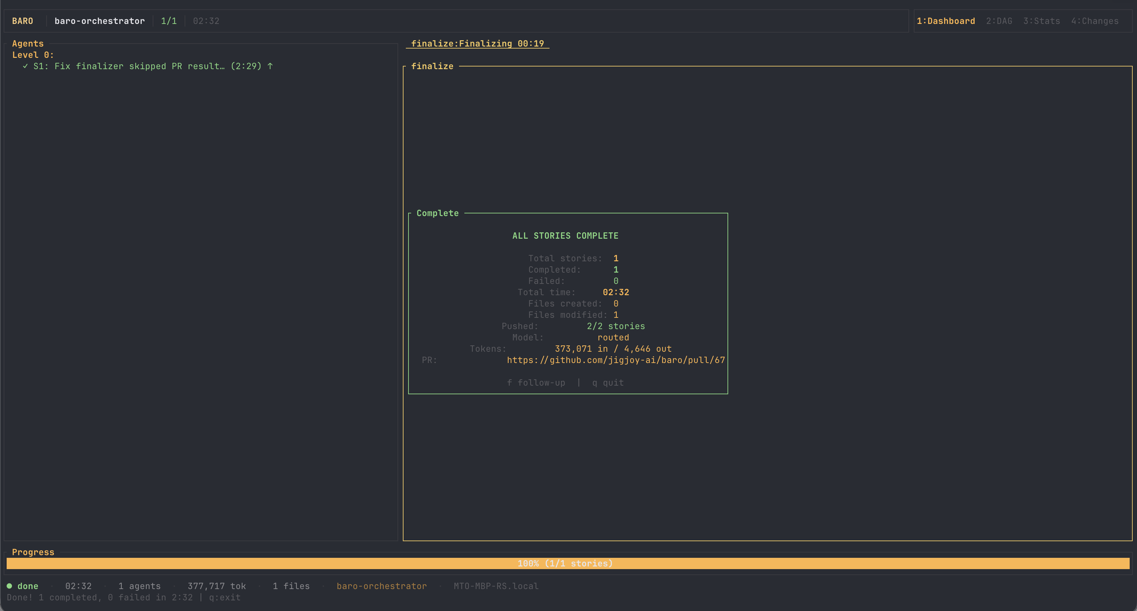Click the 1 files status entry

(291, 586)
